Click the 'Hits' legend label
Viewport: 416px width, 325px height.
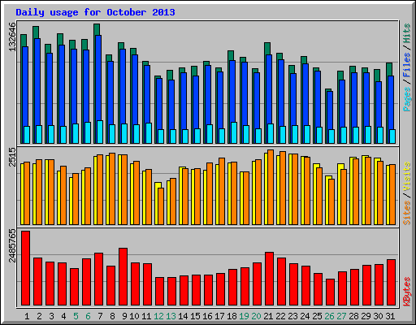[x=407, y=33]
